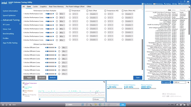This screenshot has width=191, height=107.
Task: Switch to the Other tab
Action: click(89, 7)
